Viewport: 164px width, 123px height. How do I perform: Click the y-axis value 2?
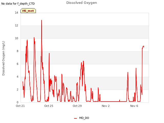pyautogui.click(x=17, y=89)
